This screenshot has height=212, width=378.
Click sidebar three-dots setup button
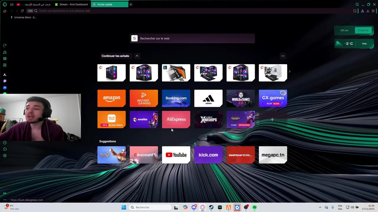point(5,200)
